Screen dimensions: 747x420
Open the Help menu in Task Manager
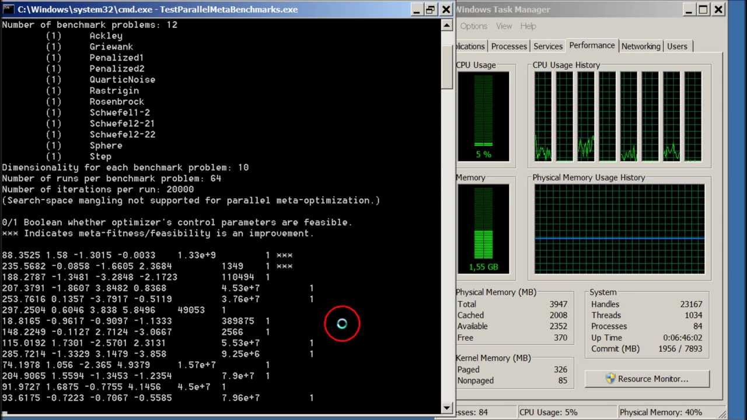[x=528, y=26]
